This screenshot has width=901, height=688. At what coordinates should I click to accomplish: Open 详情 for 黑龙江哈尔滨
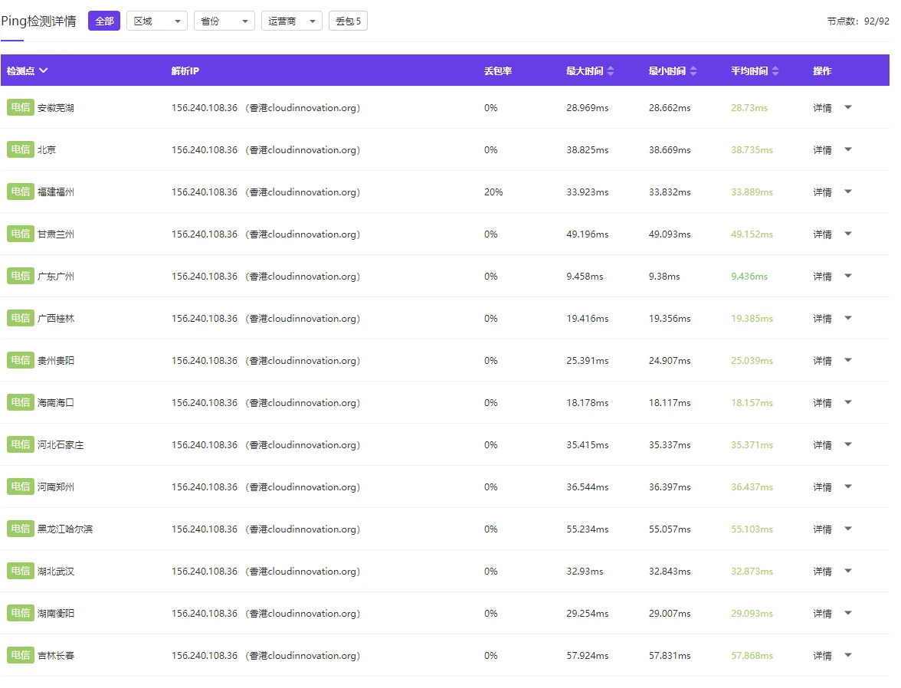pyautogui.click(x=822, y=529)
